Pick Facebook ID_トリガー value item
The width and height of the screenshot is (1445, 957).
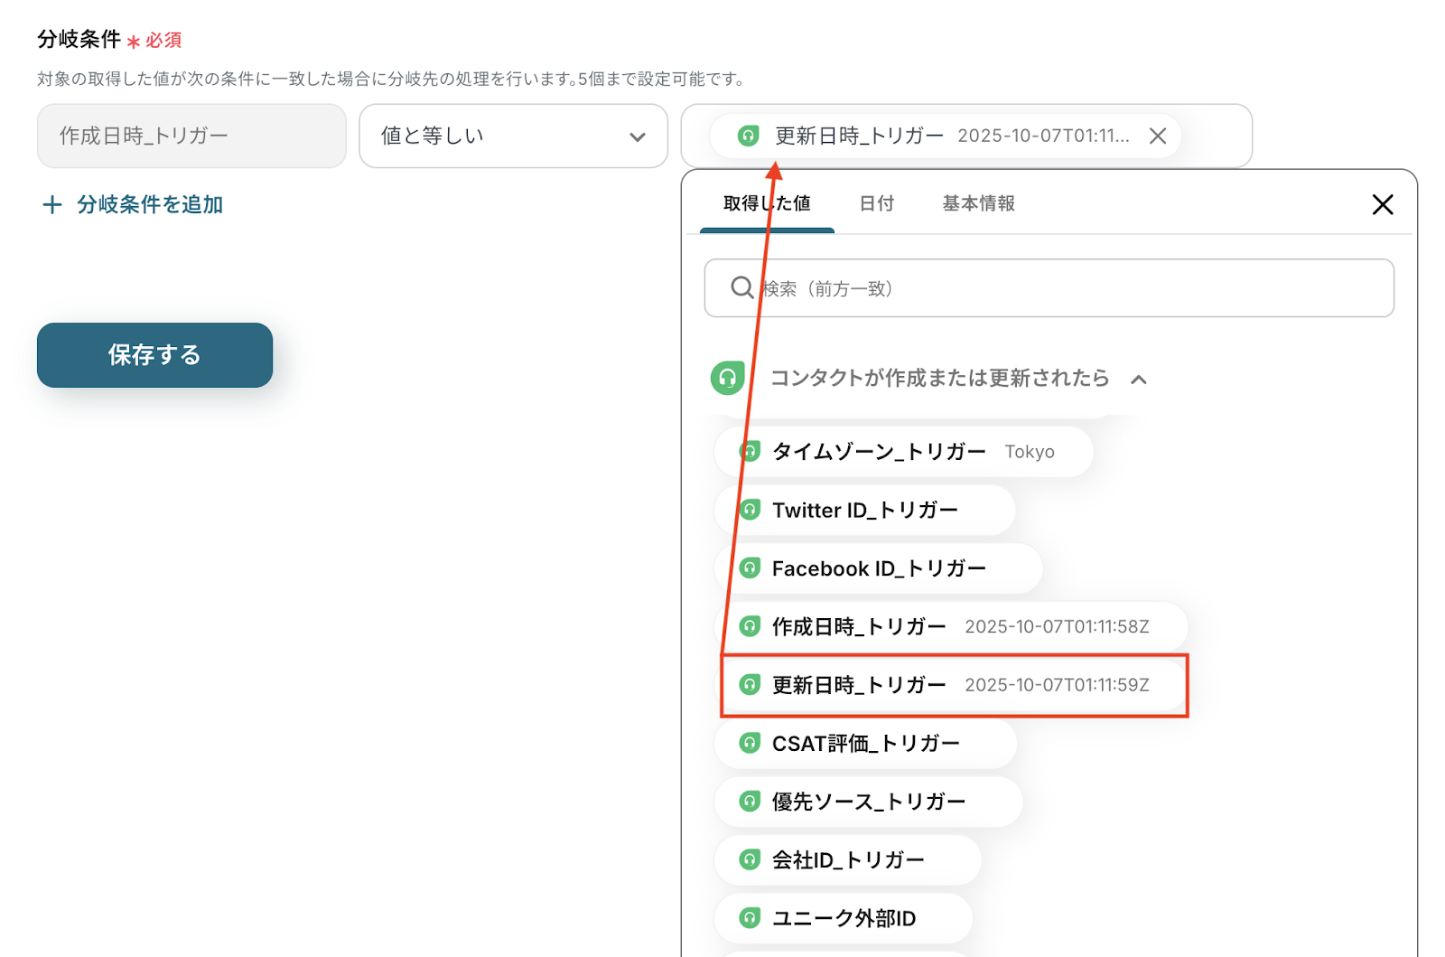(878, 569)
